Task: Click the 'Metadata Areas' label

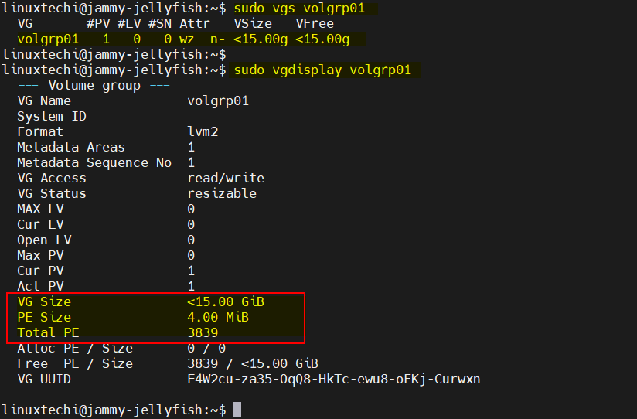Action: click(70, 147)
